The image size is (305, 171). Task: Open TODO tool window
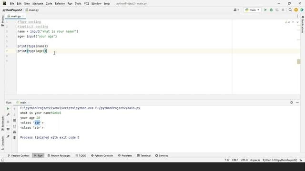81,155
